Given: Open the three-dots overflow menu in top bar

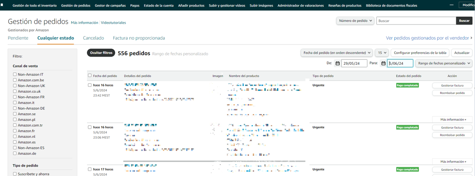Looking at the screenshot, I should [452, 5].
